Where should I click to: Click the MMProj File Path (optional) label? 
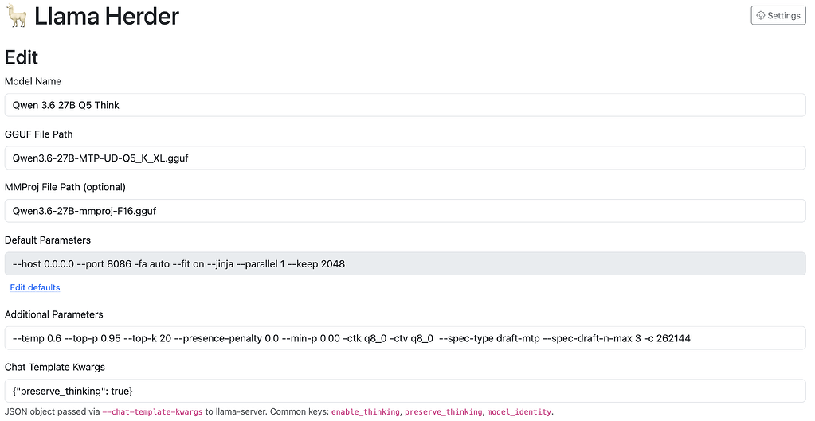click(65, 187)
